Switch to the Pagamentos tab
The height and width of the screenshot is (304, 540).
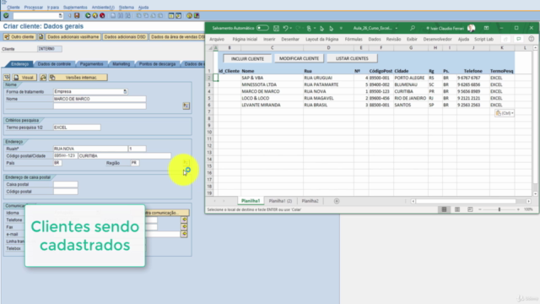click(91, 64)
